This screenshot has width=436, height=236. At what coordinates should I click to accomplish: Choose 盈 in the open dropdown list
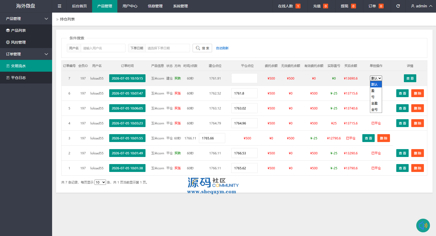click(376, 91)
